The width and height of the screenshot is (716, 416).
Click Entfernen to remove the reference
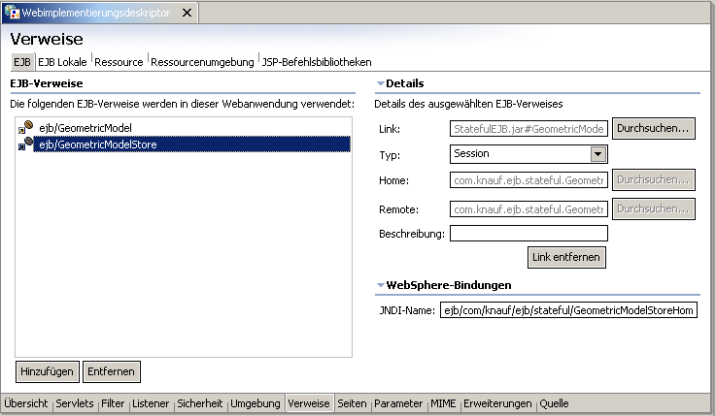(111, 371)
